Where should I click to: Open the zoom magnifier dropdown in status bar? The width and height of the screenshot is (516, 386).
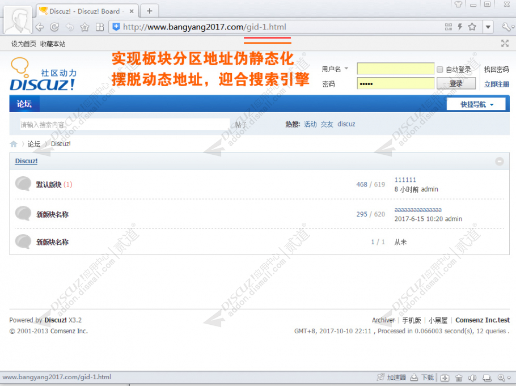pos(504,377)
